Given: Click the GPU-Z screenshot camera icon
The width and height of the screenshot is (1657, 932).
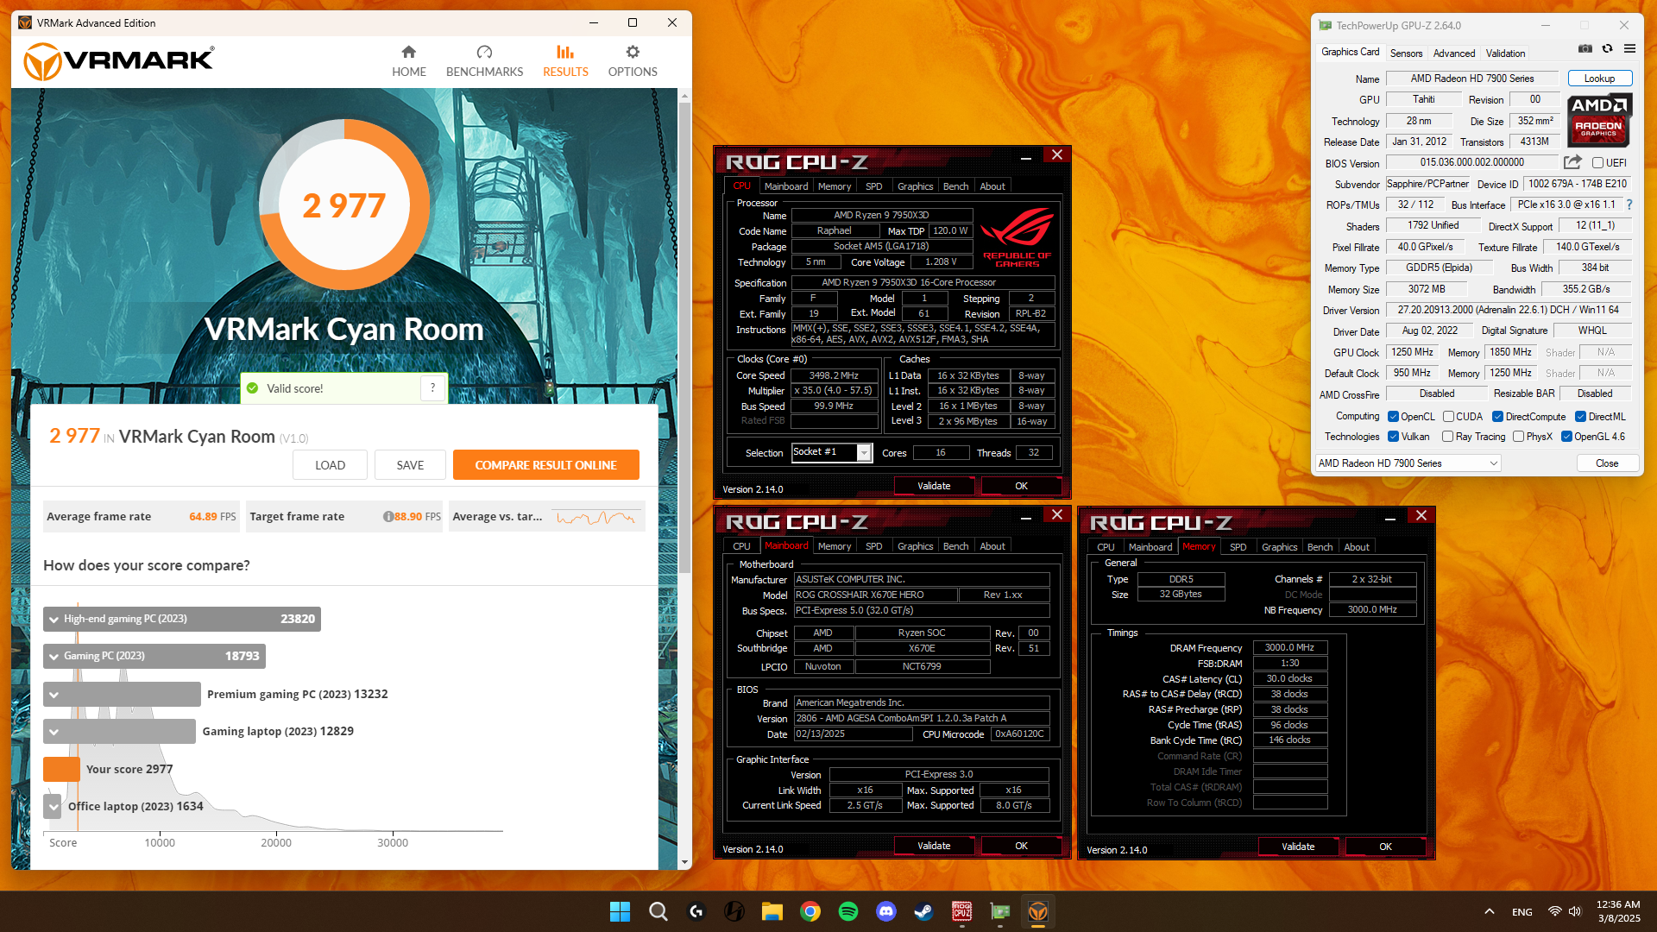Looking at the screenshot, I should coord(1585,49).
